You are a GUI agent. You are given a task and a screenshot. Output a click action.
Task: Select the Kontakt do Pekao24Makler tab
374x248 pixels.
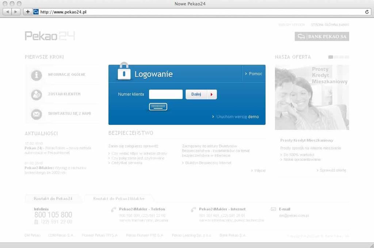point(119,198)
